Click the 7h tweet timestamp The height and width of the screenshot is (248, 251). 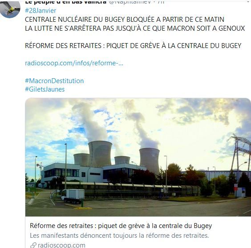pyautogui.click(x=161, y=2)
